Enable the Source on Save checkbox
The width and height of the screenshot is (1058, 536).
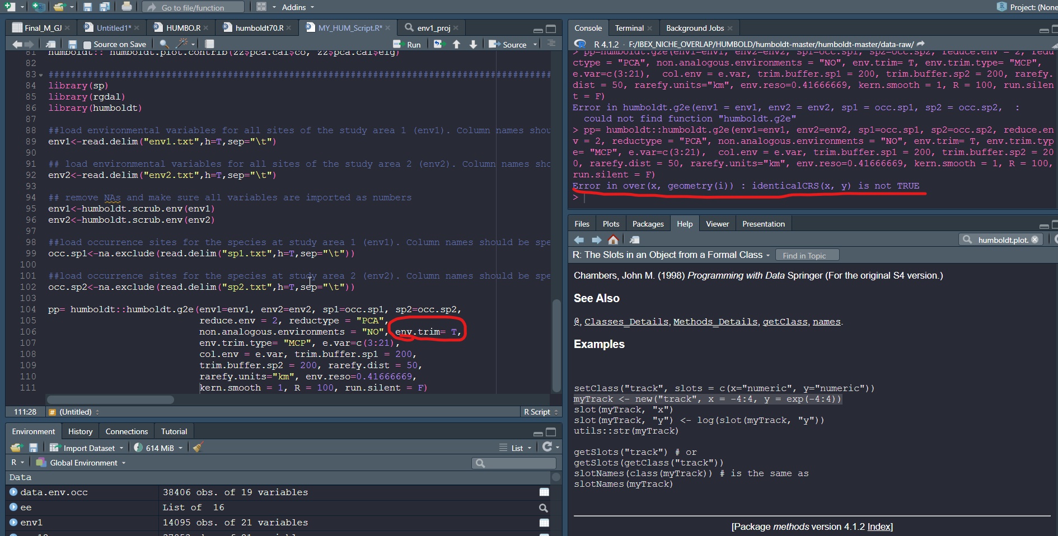coord(87,44)
